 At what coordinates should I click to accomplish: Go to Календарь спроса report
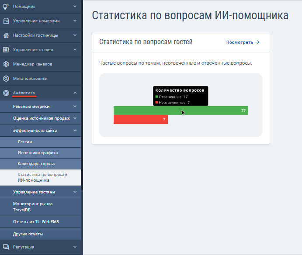[41, 164]
